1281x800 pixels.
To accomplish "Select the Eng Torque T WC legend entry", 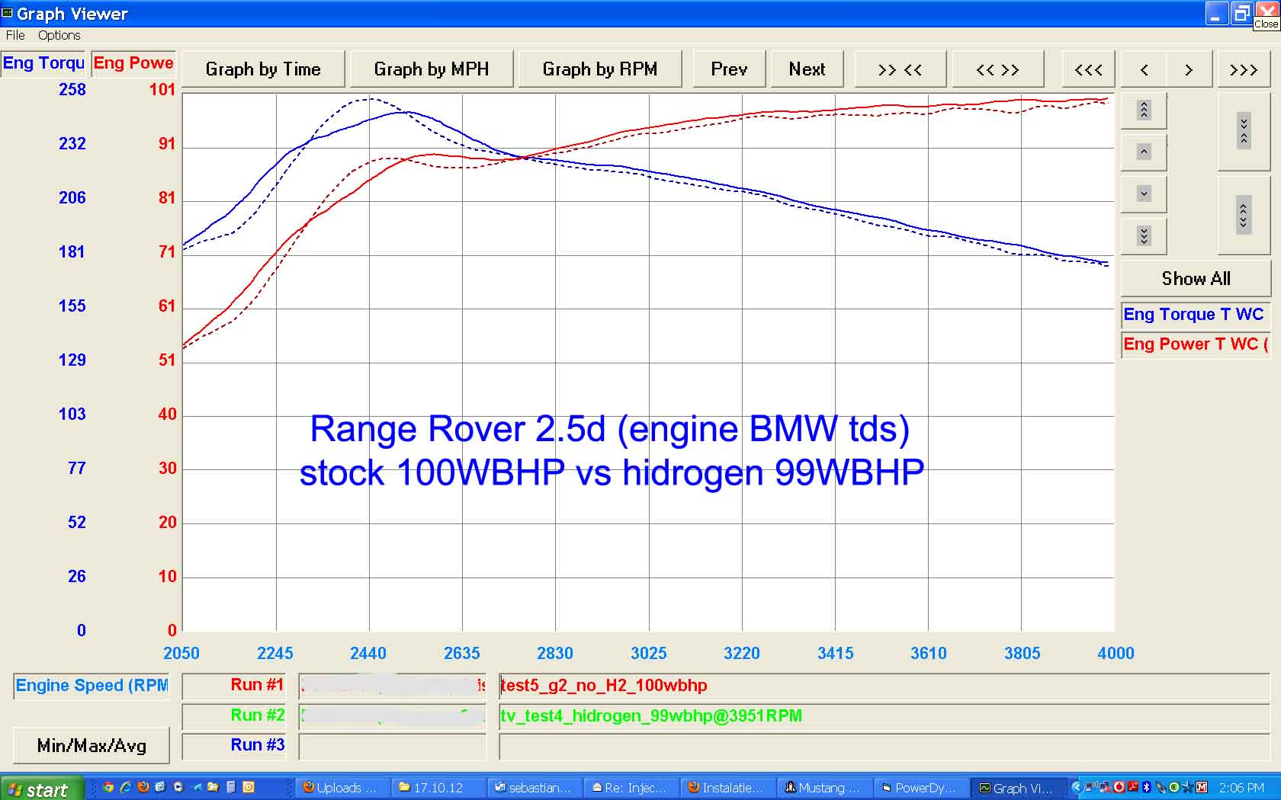I will pyautogui.click(x=1195, y=315).
